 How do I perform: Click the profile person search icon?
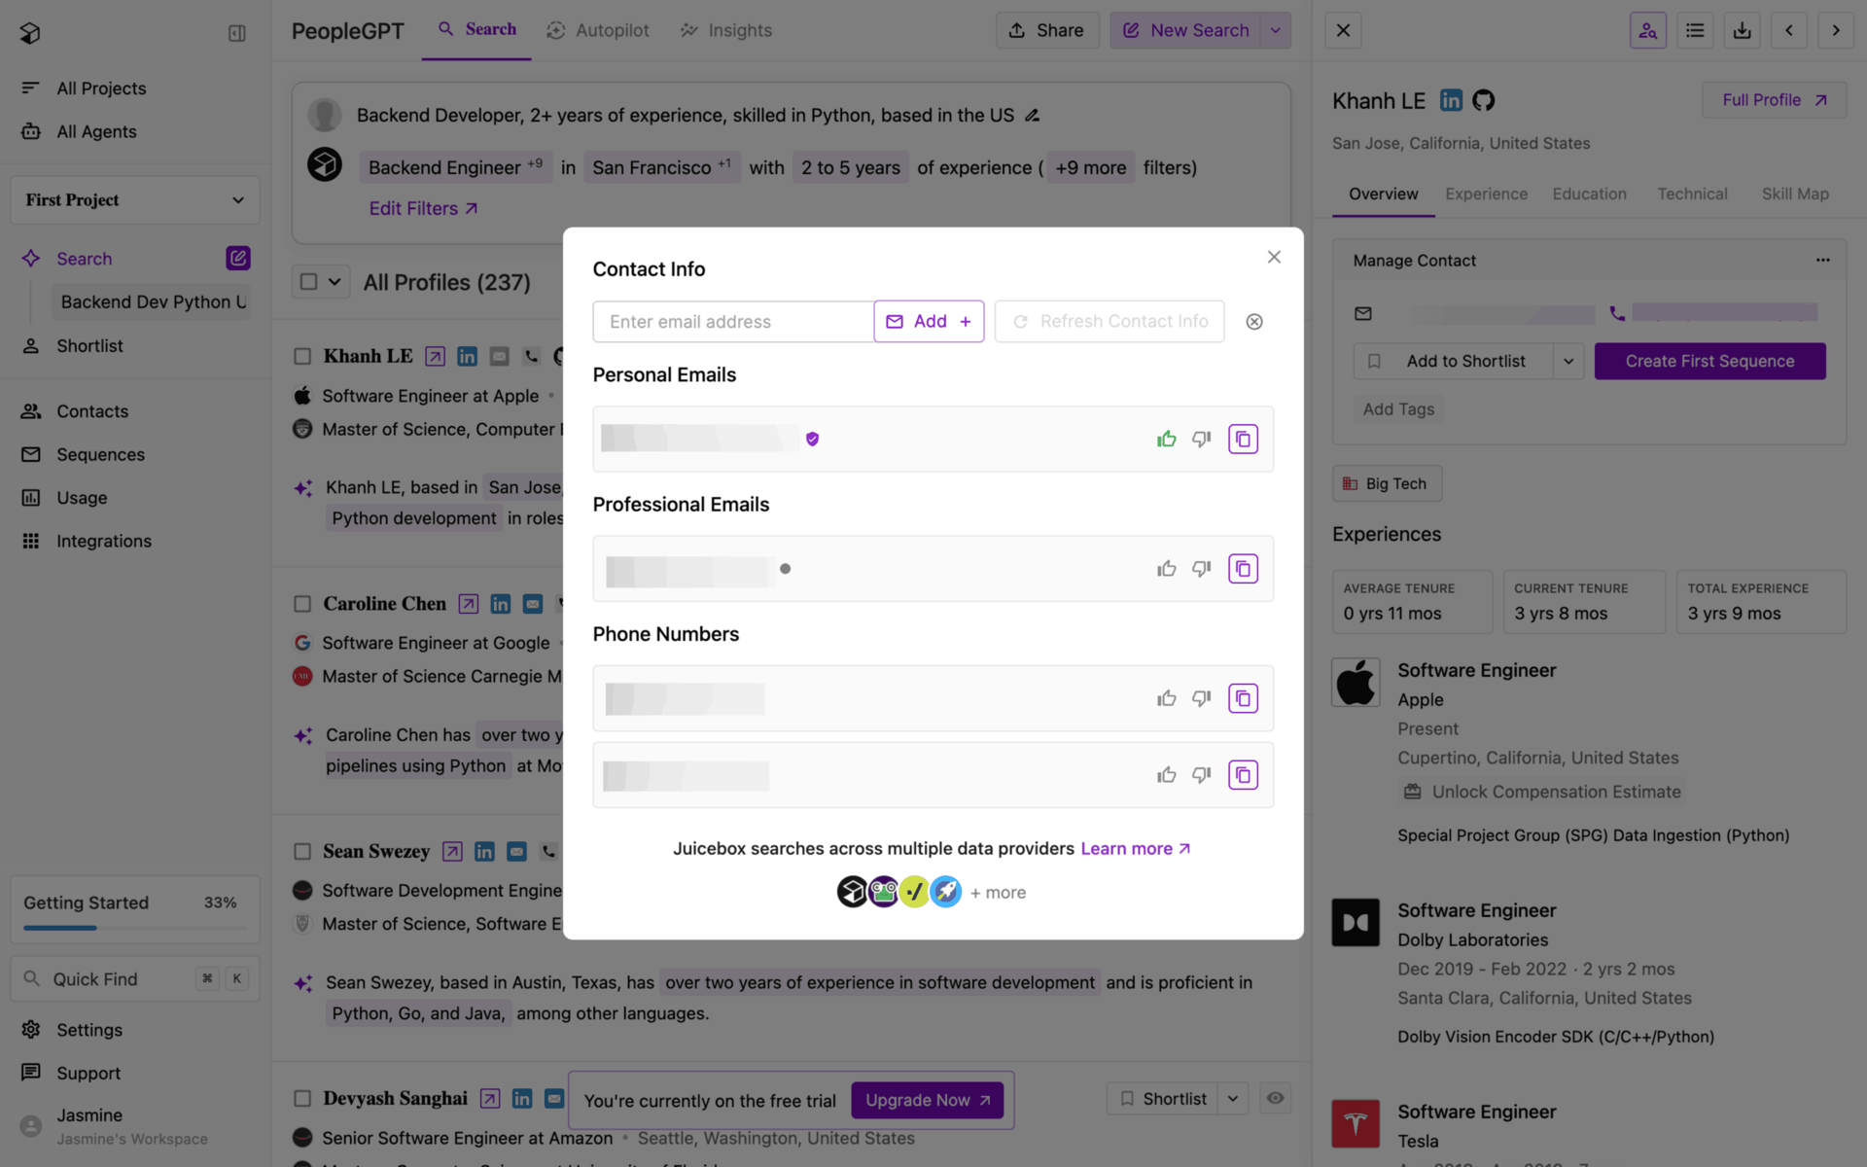click(x=1647, y=30)
